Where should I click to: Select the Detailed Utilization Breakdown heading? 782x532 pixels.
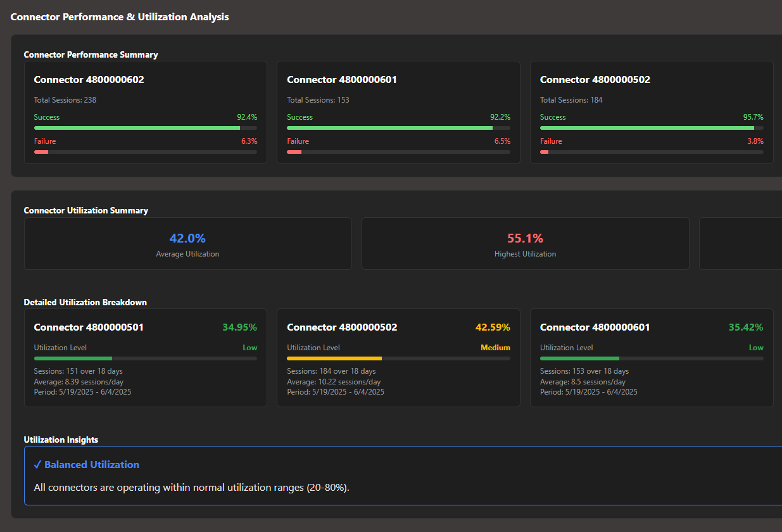(x=85, y=302)
